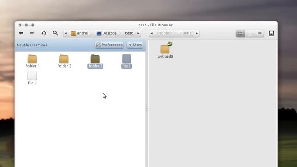Open Dropbox in right pane path
The height and width of the screenshot is (167, 297).
coord(164,33)
